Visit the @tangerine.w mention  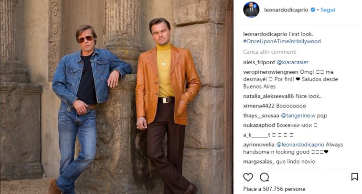(298, 116)
